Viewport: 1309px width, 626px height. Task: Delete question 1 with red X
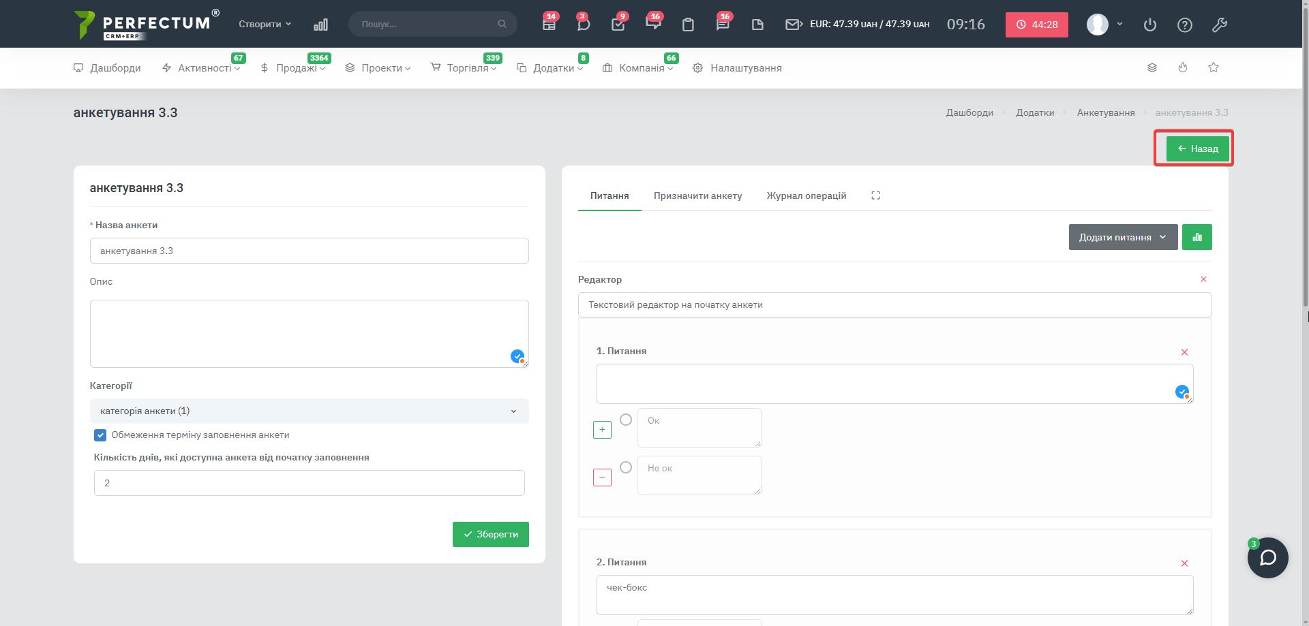(x=1184, y=352)
